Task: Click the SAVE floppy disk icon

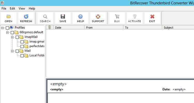Action: click(x=63, y=16)
